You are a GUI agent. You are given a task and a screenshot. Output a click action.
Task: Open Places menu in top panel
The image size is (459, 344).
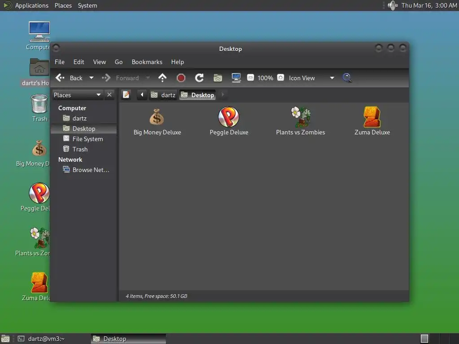coord(63,5)
